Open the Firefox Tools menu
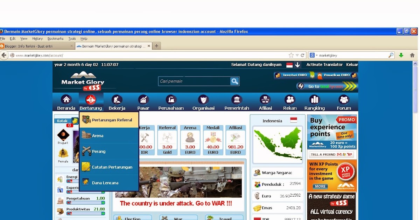 tap(72, 39)
